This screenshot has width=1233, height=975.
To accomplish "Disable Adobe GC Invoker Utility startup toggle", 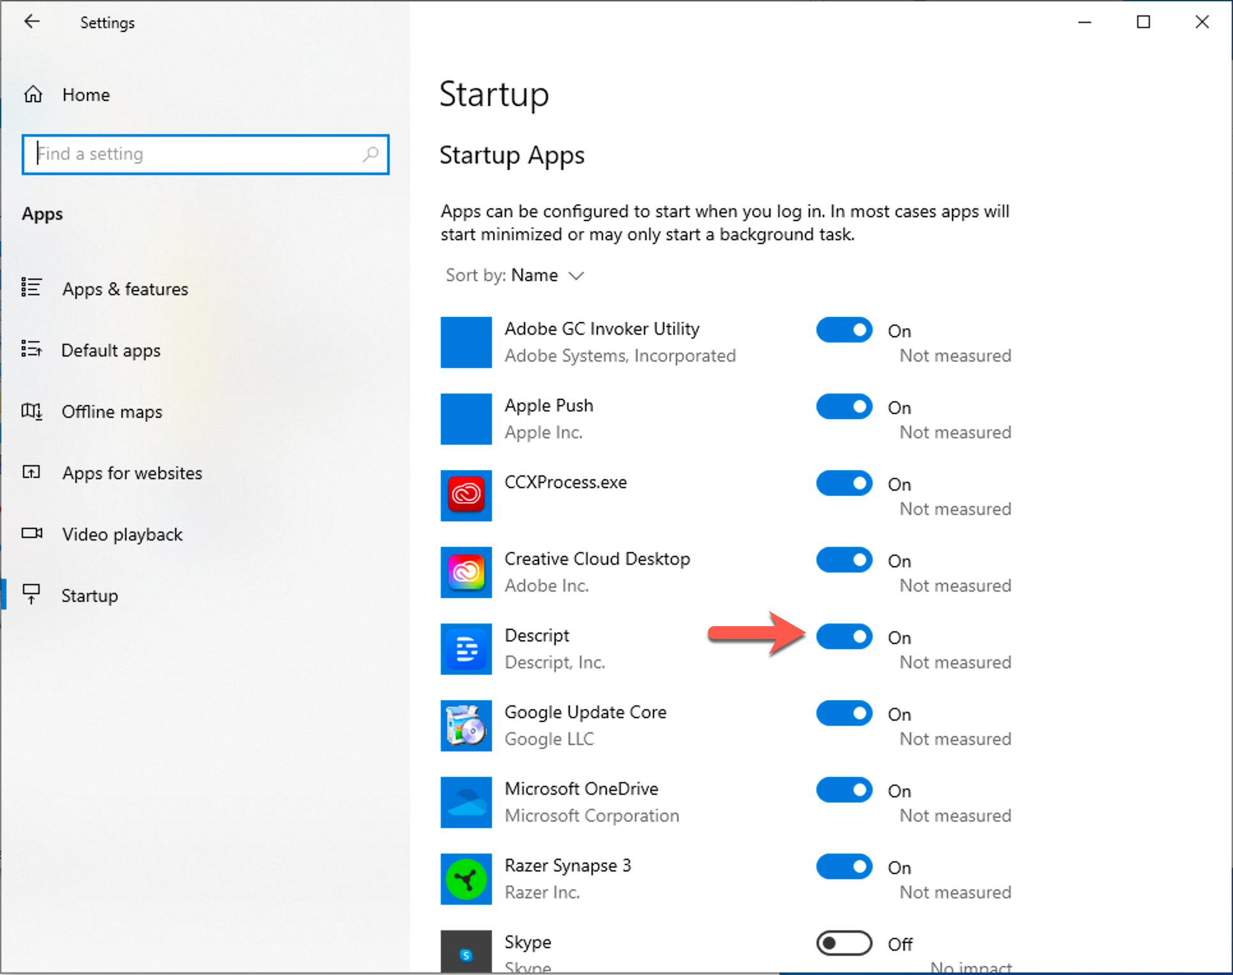I will click(844, 330).
